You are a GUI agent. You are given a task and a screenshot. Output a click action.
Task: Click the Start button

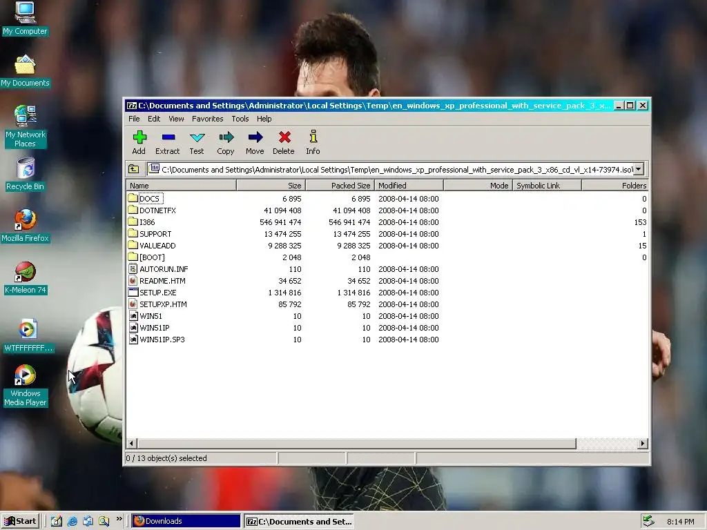20,521
